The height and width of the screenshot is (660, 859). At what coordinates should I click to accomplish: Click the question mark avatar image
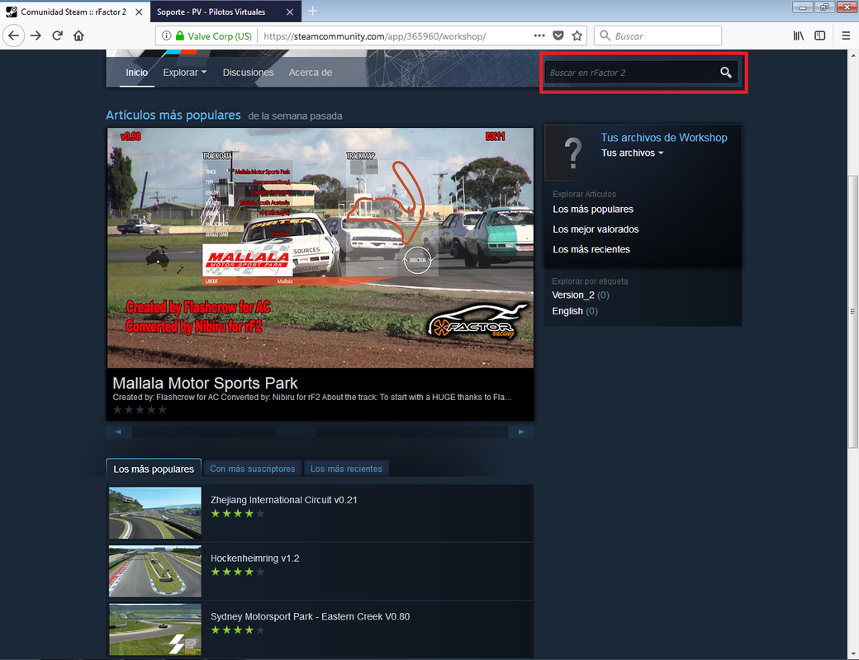click(572, 153)
